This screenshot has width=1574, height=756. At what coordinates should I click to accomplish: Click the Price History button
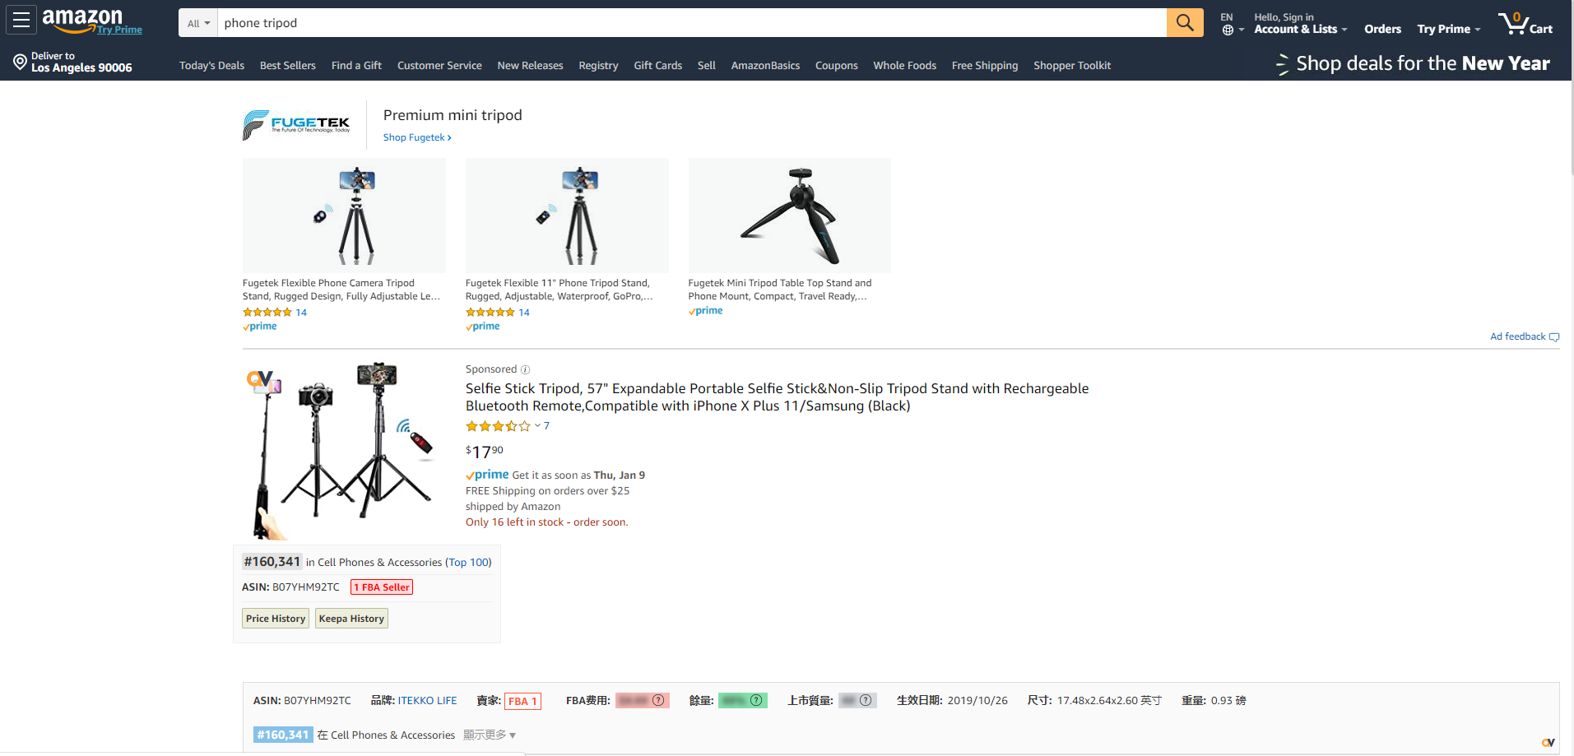[276, 619]
